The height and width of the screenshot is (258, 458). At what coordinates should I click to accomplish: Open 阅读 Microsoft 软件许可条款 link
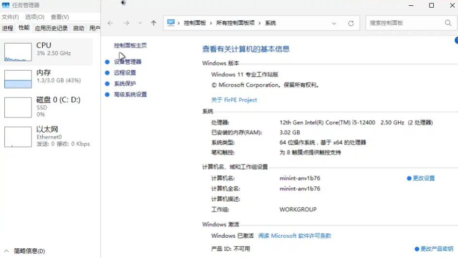click(294, 236)
